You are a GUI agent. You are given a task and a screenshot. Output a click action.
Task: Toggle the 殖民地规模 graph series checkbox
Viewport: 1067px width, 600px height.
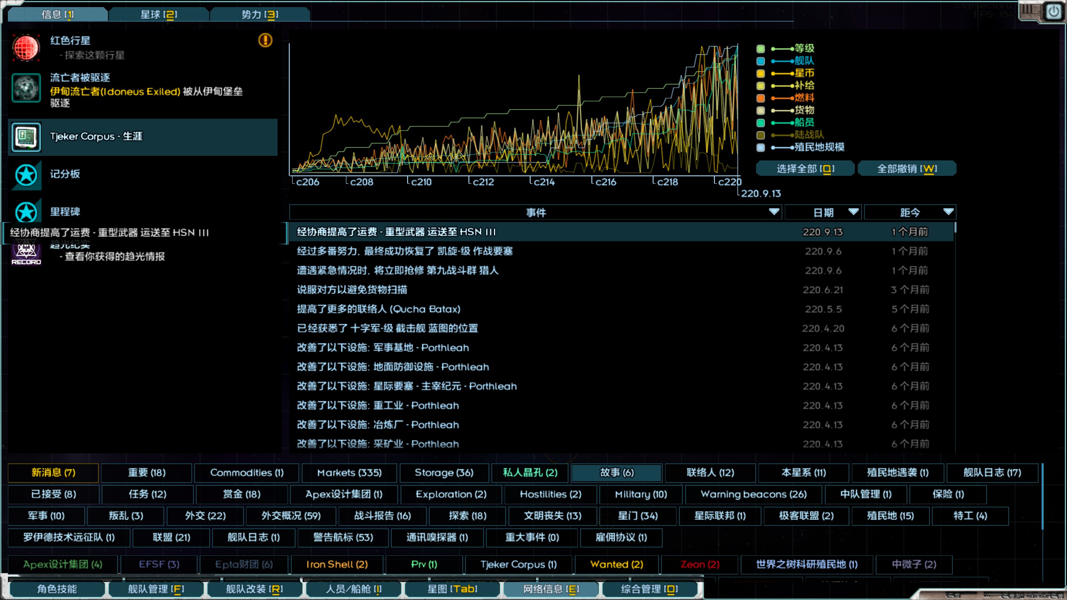(x=761, y=147)
